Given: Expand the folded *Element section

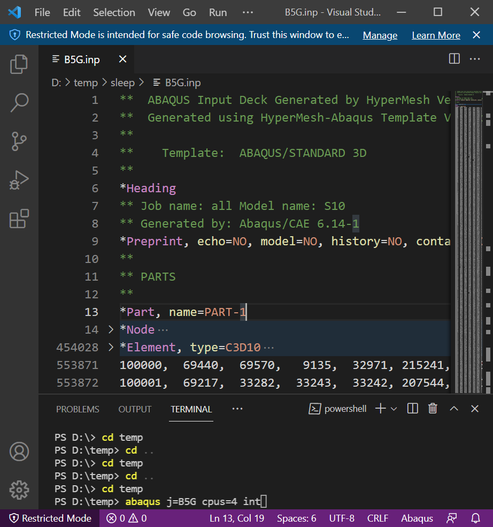Looking at the screenshot, I should [111, 347].
